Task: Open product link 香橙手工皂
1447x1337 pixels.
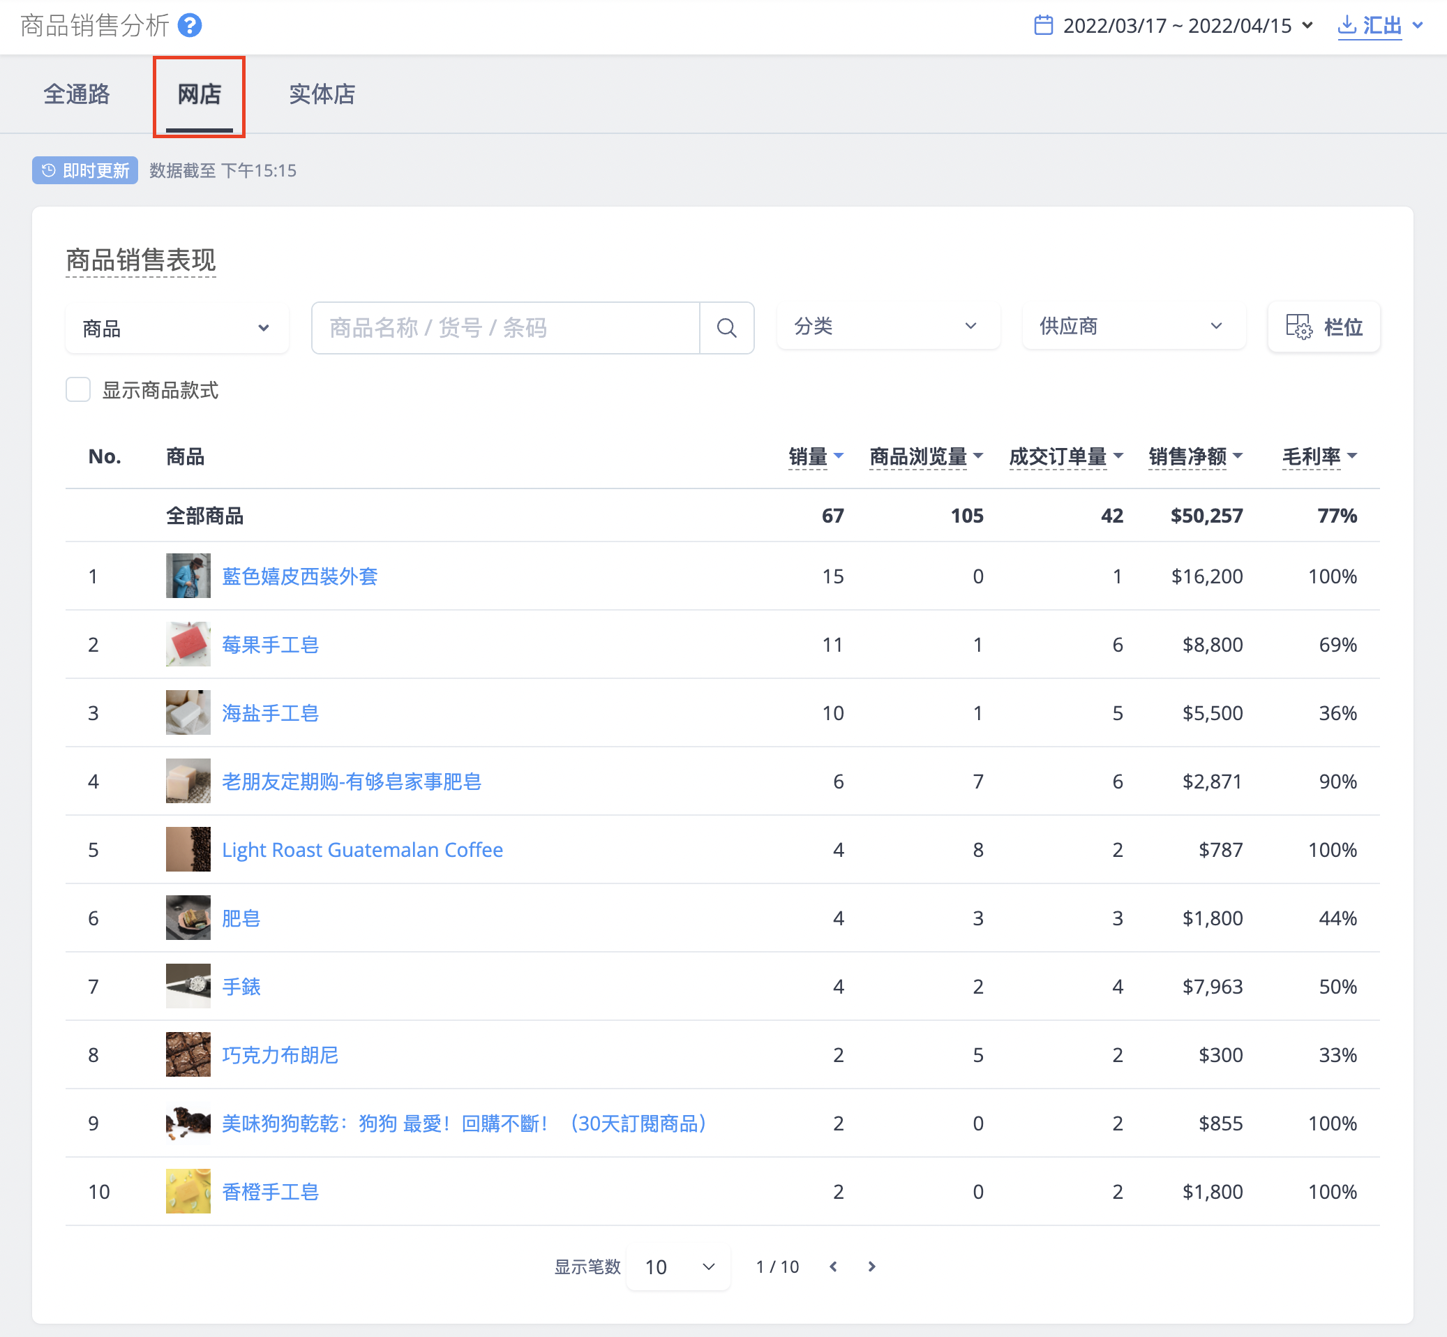Action: pyautogui.click(x=270, y=1192)
